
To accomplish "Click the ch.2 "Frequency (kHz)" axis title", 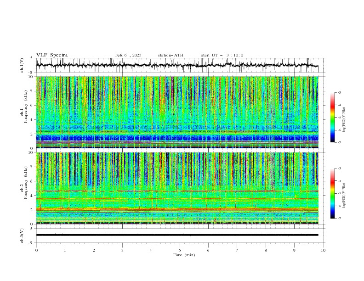I will (26, 183).
